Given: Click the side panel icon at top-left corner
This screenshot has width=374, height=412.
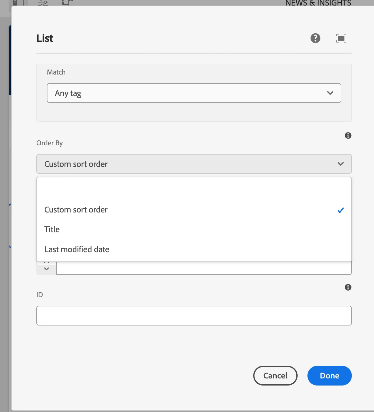Looking at the screenshot, I should (x=15, y=3).
